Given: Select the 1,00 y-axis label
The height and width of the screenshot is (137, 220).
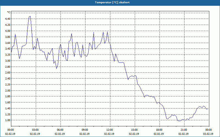Looking at the screenshot, I should click(8, 120).
